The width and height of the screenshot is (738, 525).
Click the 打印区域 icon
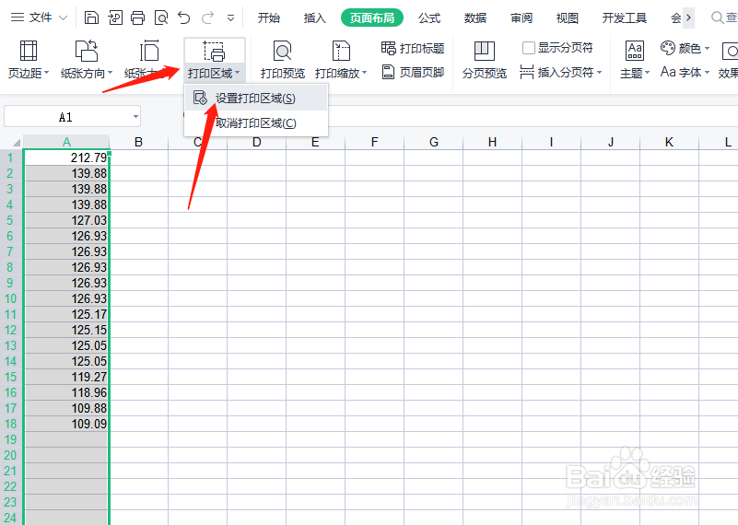tap(214, 51)
